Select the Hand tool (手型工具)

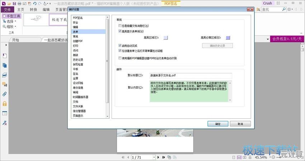click(x=11, y=16)
